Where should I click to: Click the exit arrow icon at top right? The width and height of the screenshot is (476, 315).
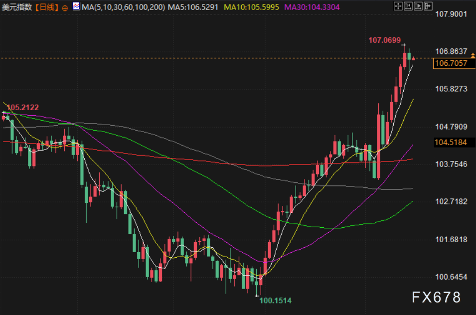[x=428, y=6]
